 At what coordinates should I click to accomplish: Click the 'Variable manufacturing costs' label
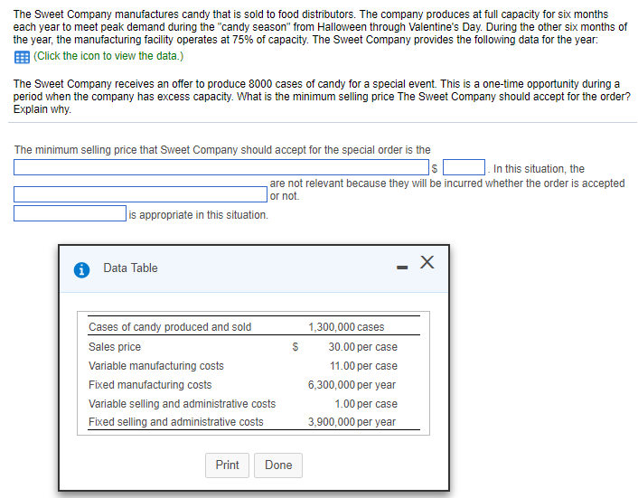(x=156, y=366)
